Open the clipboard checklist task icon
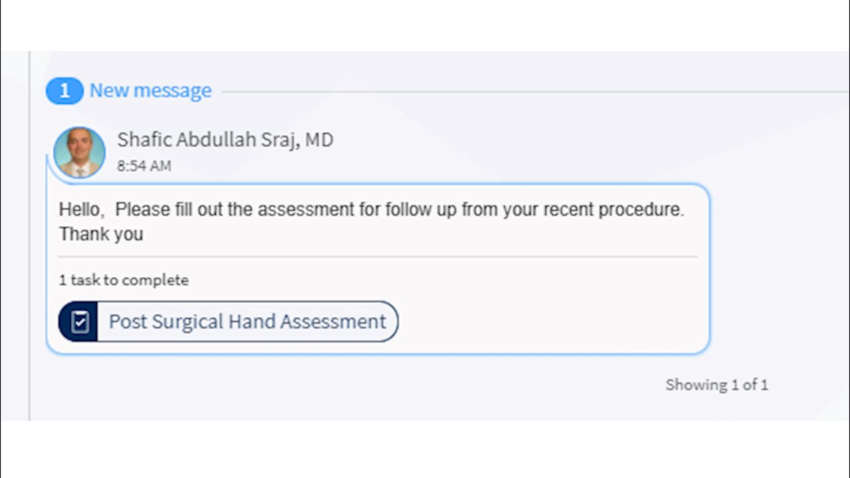The image size is (850, 478). (79, 322)
